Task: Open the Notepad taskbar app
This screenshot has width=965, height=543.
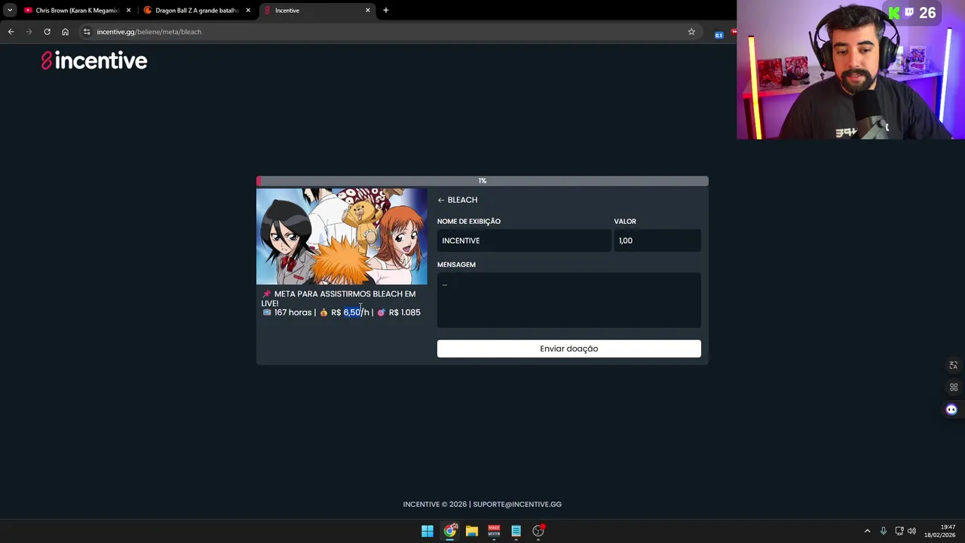Action: (x=516, y=531)
